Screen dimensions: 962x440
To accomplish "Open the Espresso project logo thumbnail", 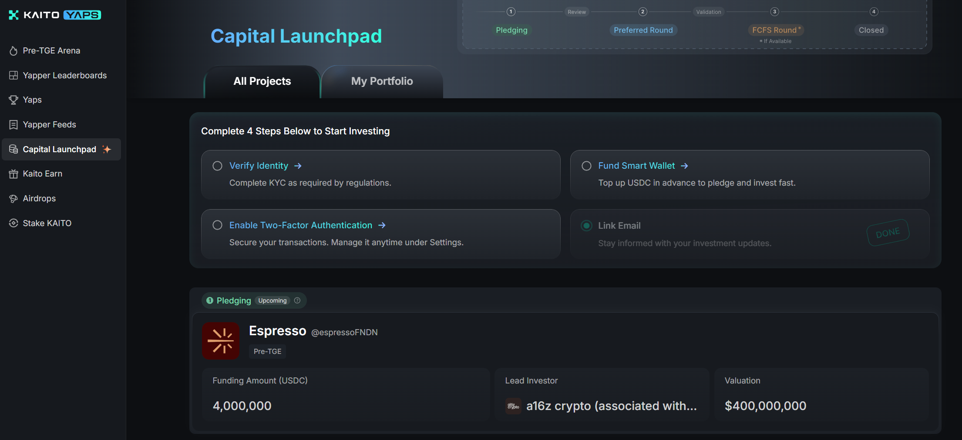I will tap(221, 341).
